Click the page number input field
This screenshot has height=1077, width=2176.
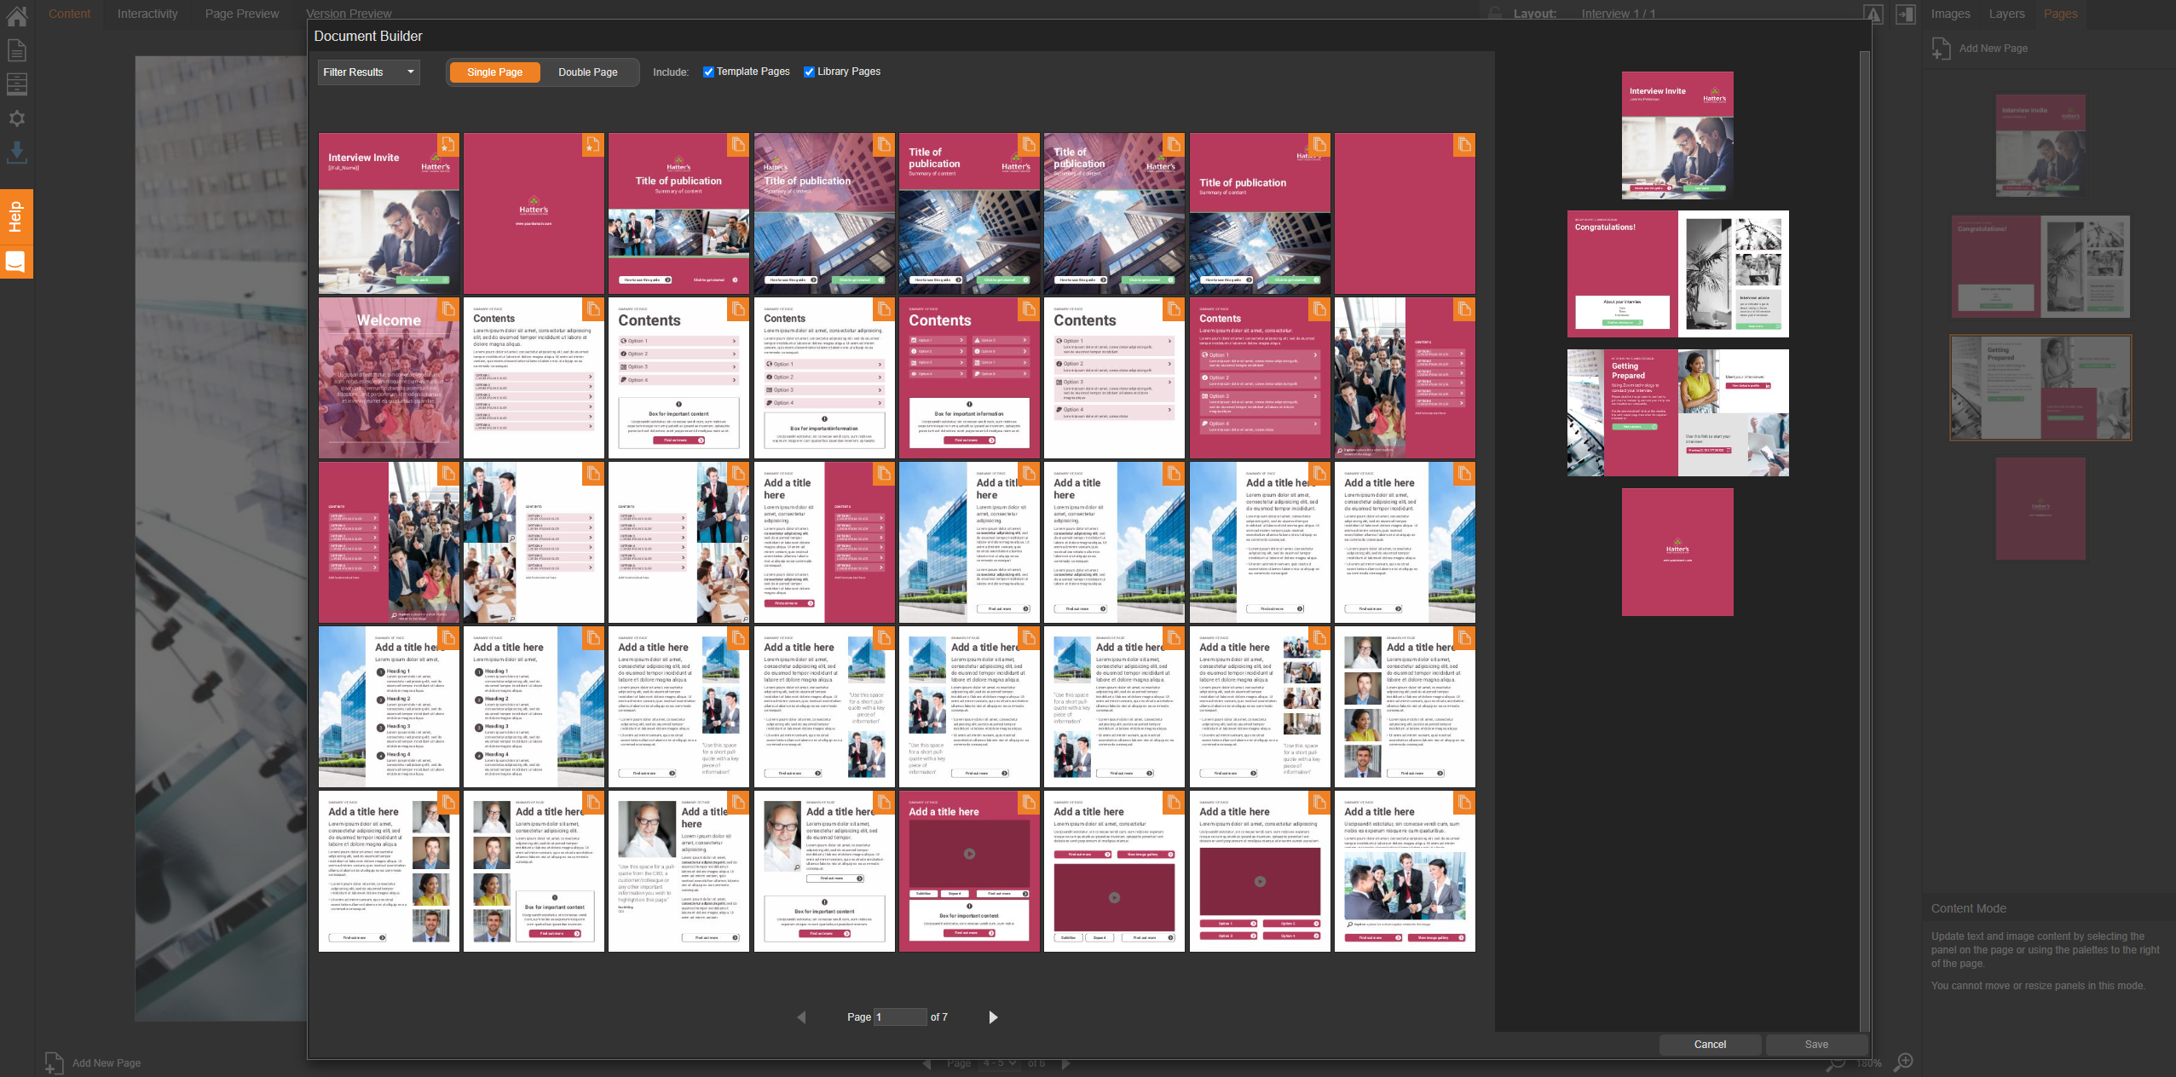(899, 1017)
